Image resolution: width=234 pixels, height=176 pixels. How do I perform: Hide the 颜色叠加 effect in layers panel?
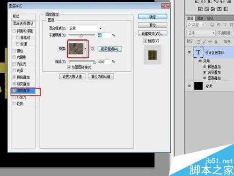click(x=205, y=67)
